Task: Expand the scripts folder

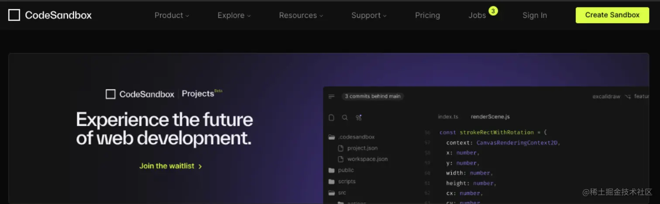Action: tap(342, 181)
